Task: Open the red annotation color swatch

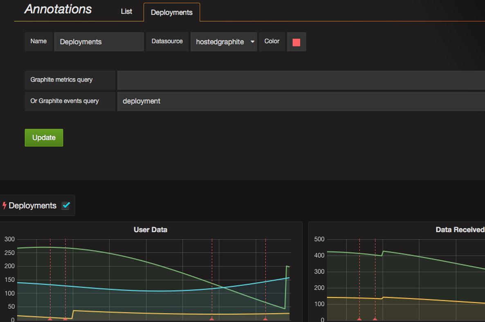Action: click(x=296, y=41)
